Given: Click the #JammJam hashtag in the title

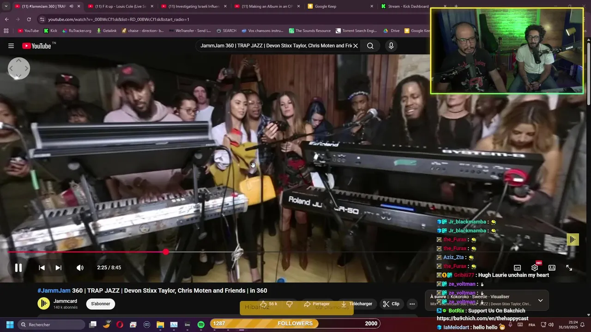Looking at the screenshot, I should (x=54, y=290).
